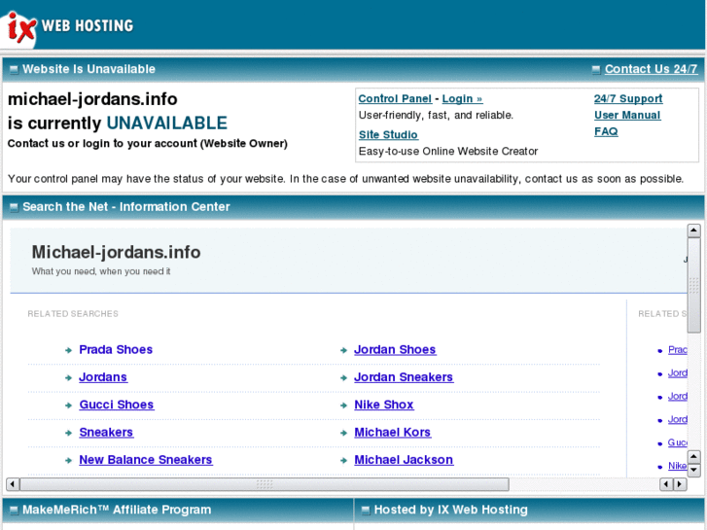707x530 pixels.
Task: Click the vertical scrollbar up arrow
Action: pos(694,230)
